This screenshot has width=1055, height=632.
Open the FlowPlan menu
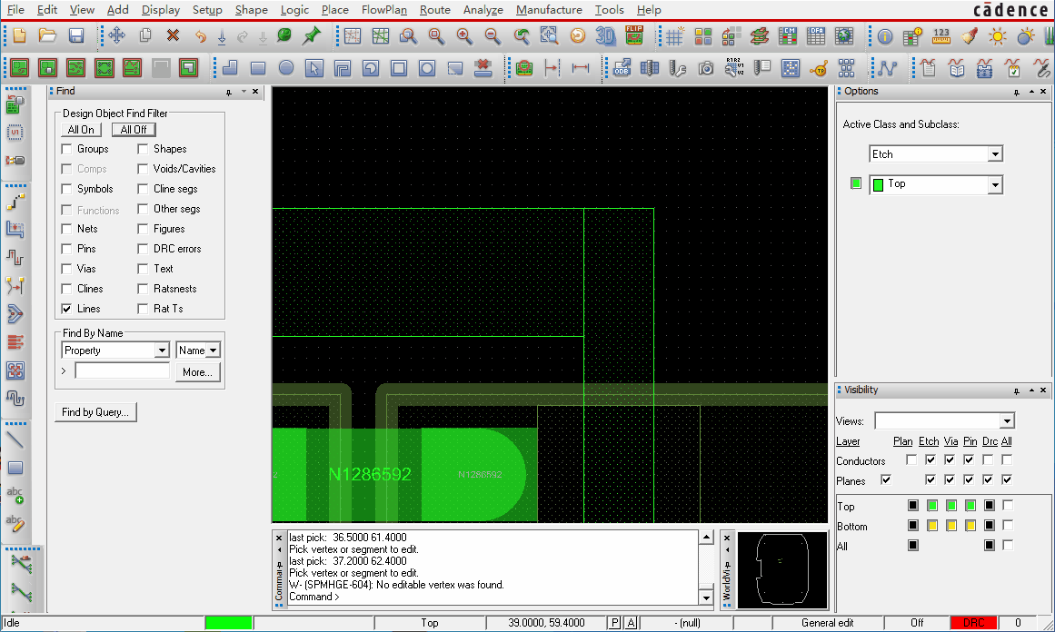click(383, 10)
